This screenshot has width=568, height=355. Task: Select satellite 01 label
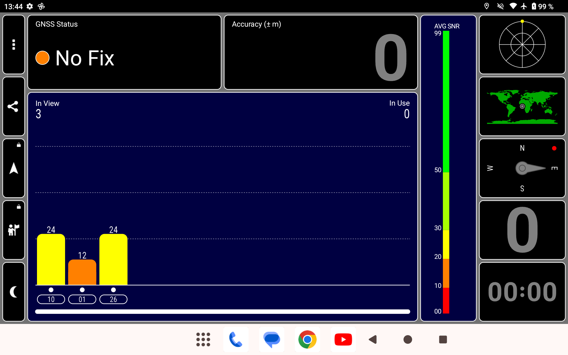pos(82,299)
